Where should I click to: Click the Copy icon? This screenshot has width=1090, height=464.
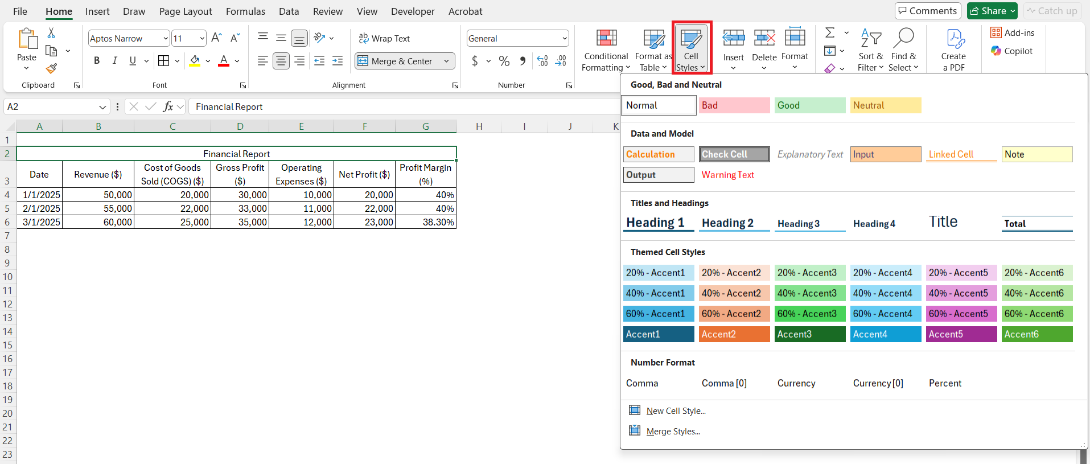51,51
